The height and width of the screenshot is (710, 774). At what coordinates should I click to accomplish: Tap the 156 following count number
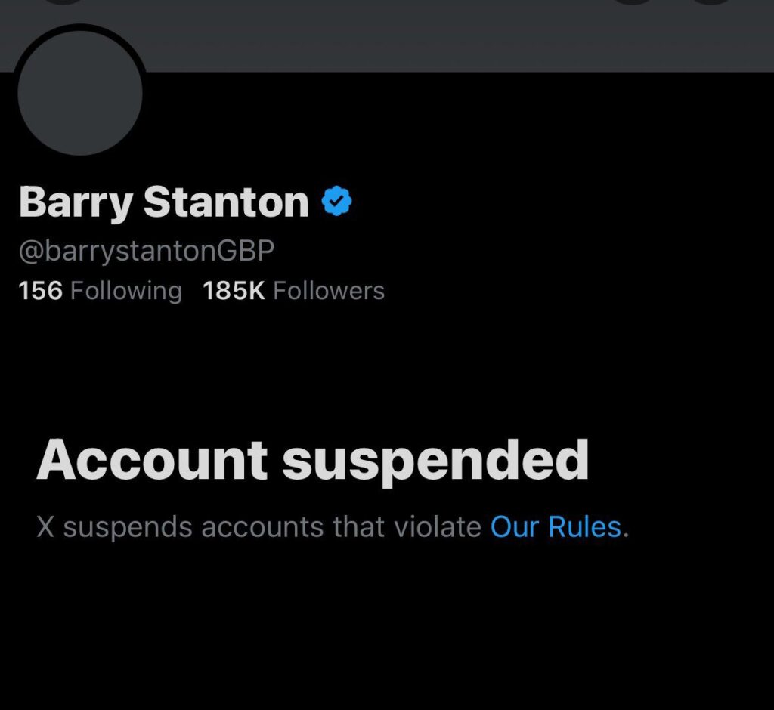(40, 291)
